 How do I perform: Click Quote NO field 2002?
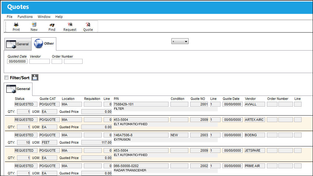(x=199, y=166)
